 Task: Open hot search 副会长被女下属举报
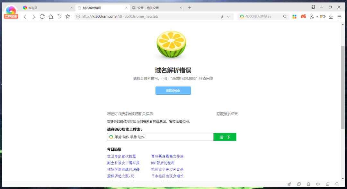123,163
